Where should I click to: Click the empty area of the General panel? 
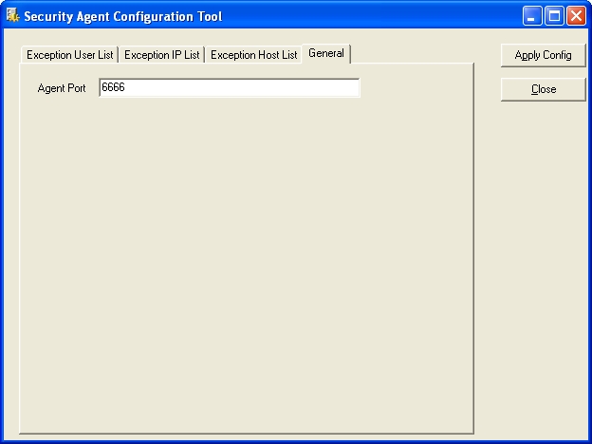[x=247, y=266]
